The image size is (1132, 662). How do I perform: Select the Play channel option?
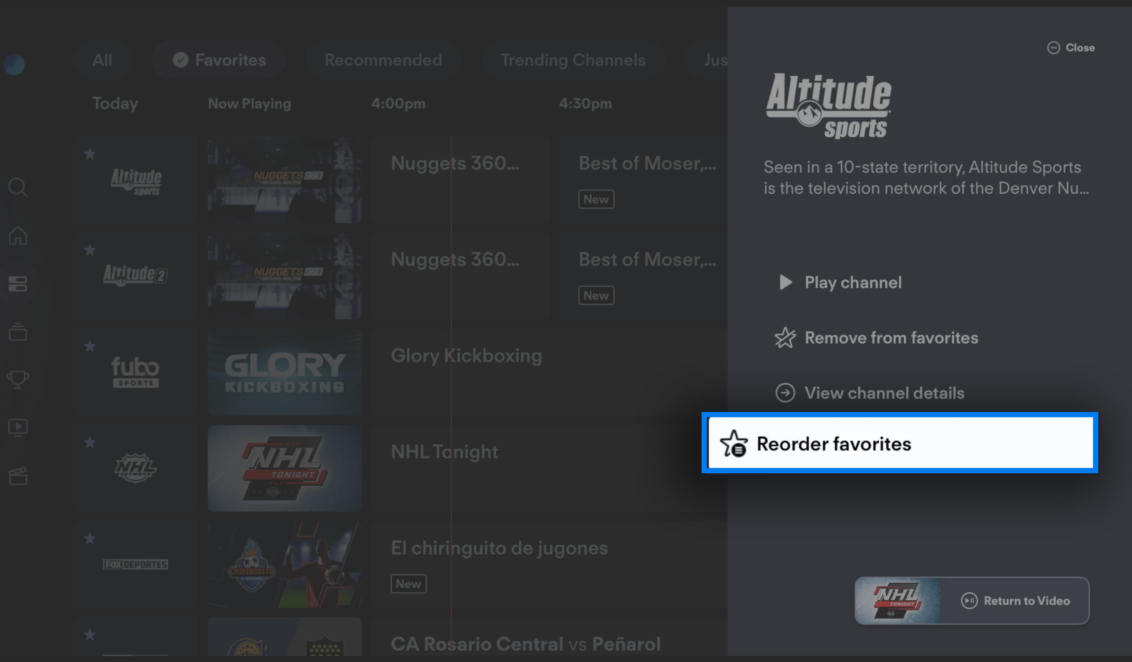click(853, 282)
